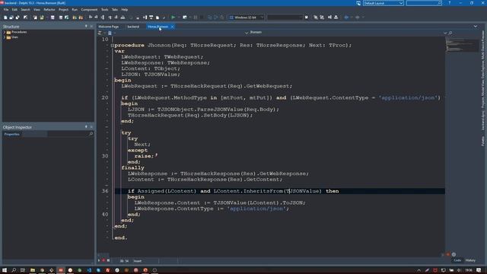The width and height of the screenshot is (487, 274).
Task: Open Task View from taskbar
Action: [23, 270]
